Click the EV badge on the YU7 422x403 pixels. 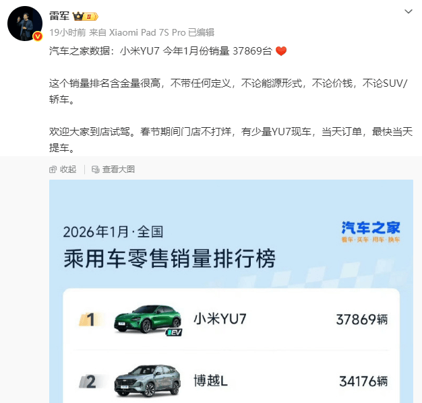point(174,332)
